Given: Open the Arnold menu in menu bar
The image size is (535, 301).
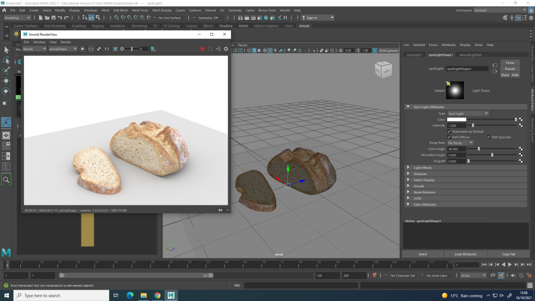Looking at the screenshot, I should click(285, 10).
